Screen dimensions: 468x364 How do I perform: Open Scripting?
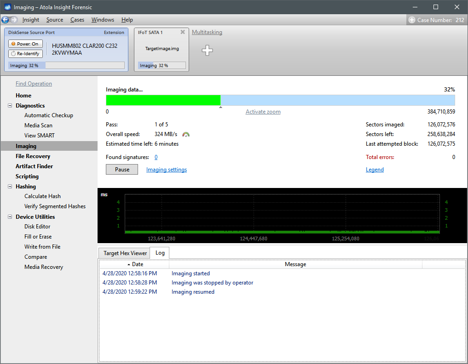27,176
